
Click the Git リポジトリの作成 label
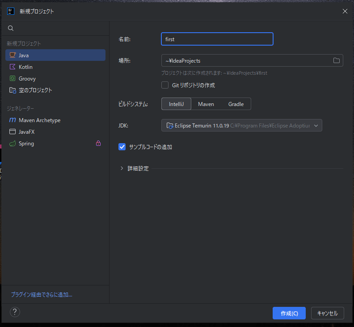click(193, 85)
